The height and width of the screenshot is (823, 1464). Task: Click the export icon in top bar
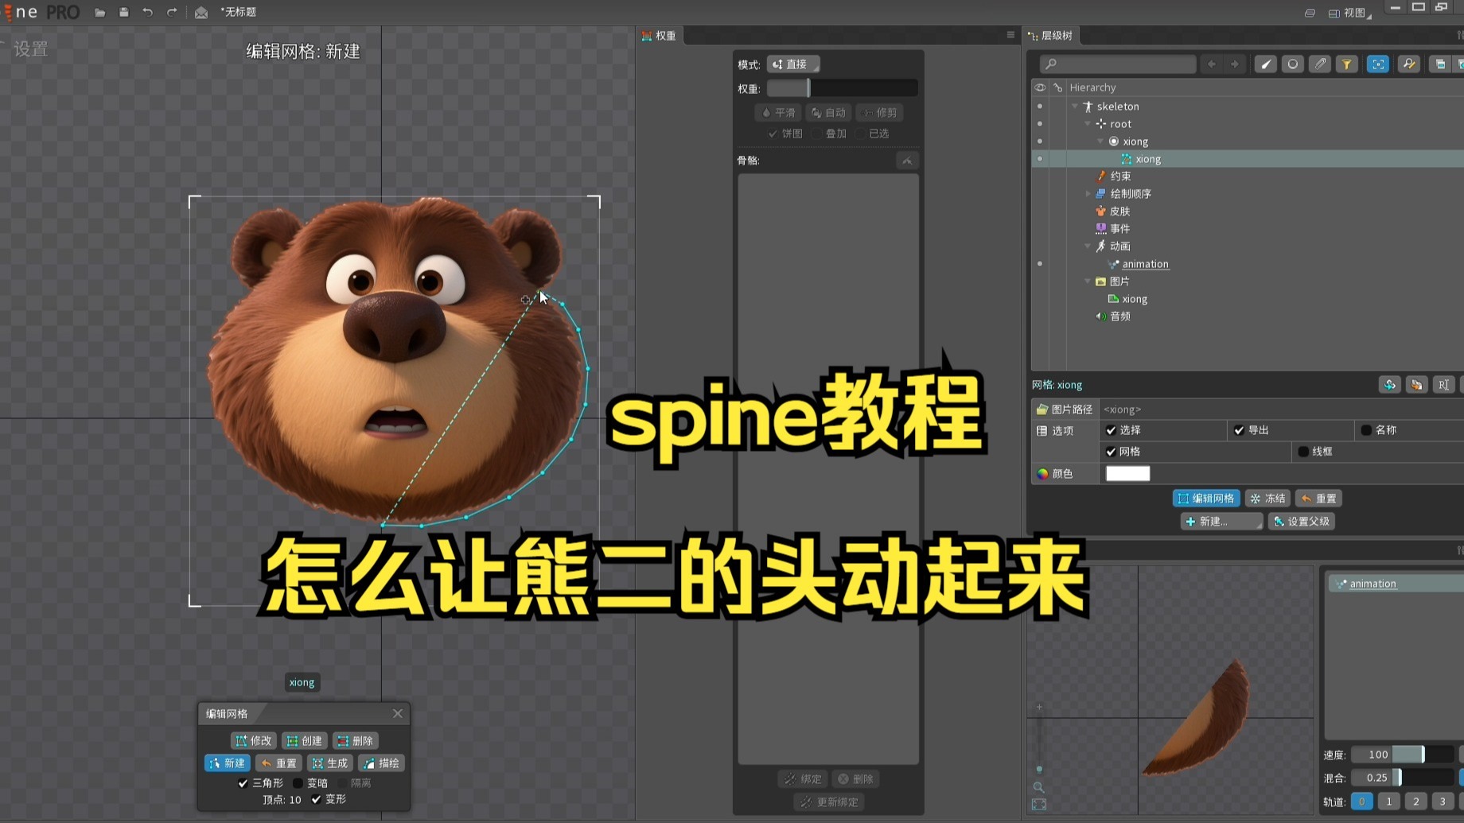pos(201,12)
